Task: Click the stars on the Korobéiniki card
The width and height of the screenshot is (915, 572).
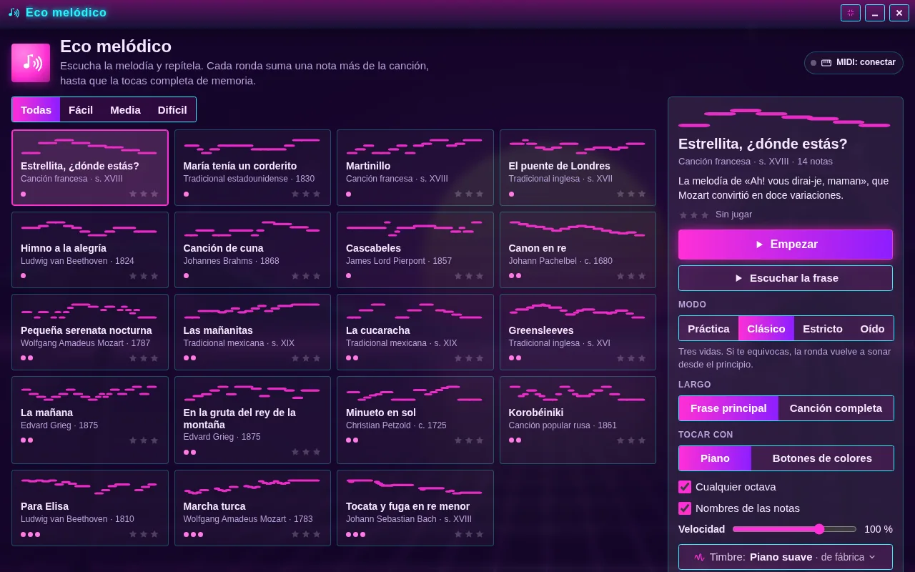Action: (x=630, y=440)
